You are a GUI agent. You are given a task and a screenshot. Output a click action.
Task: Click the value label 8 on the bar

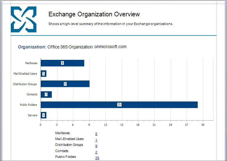pyautogui.click(x=62, y=63)
